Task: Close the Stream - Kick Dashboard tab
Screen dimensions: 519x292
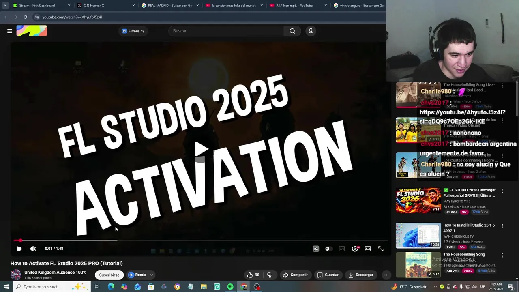Action: [69, 6]
